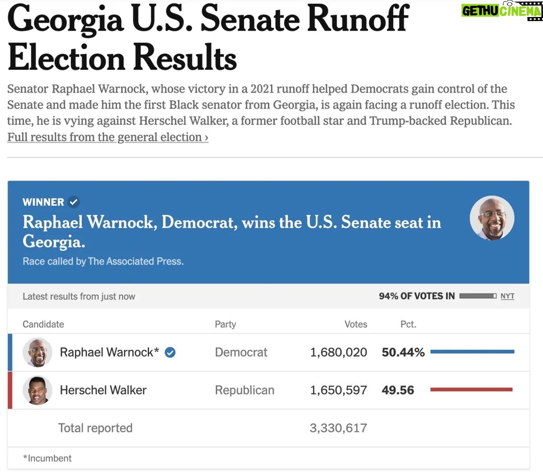Click blue verified checkmark beside Warnock
543x476 pixels.
[x=170, y=352]
